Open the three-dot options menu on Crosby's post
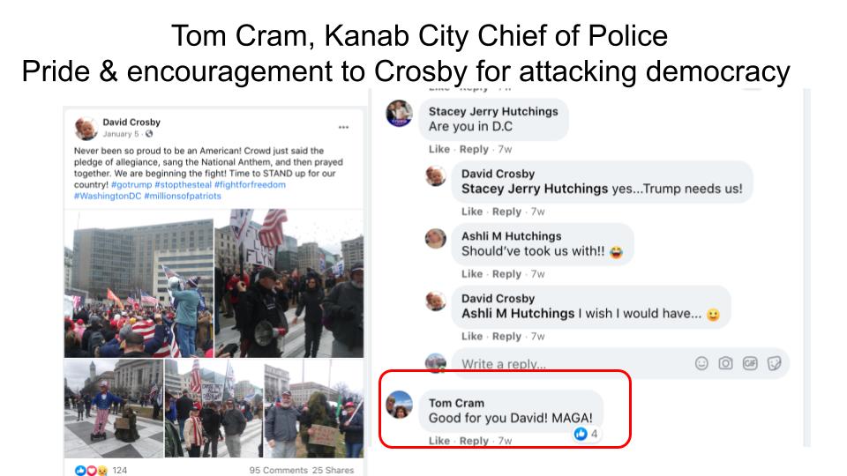The width and height of the screenshot is (847, 476). 343,127
